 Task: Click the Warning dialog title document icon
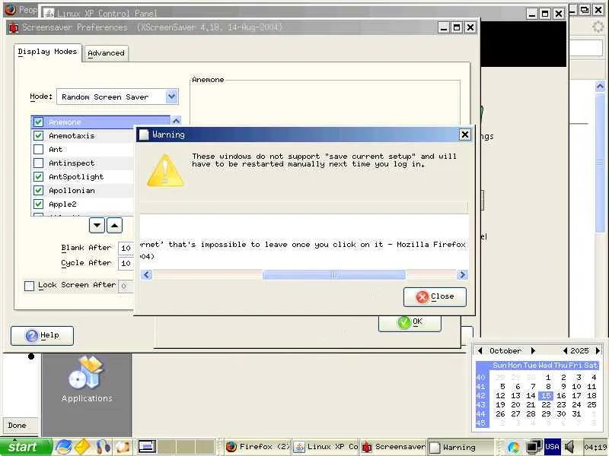tap(144, 135)
